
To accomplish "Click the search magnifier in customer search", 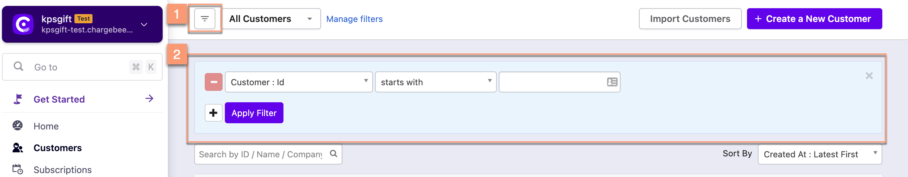I will coord(334,154).
